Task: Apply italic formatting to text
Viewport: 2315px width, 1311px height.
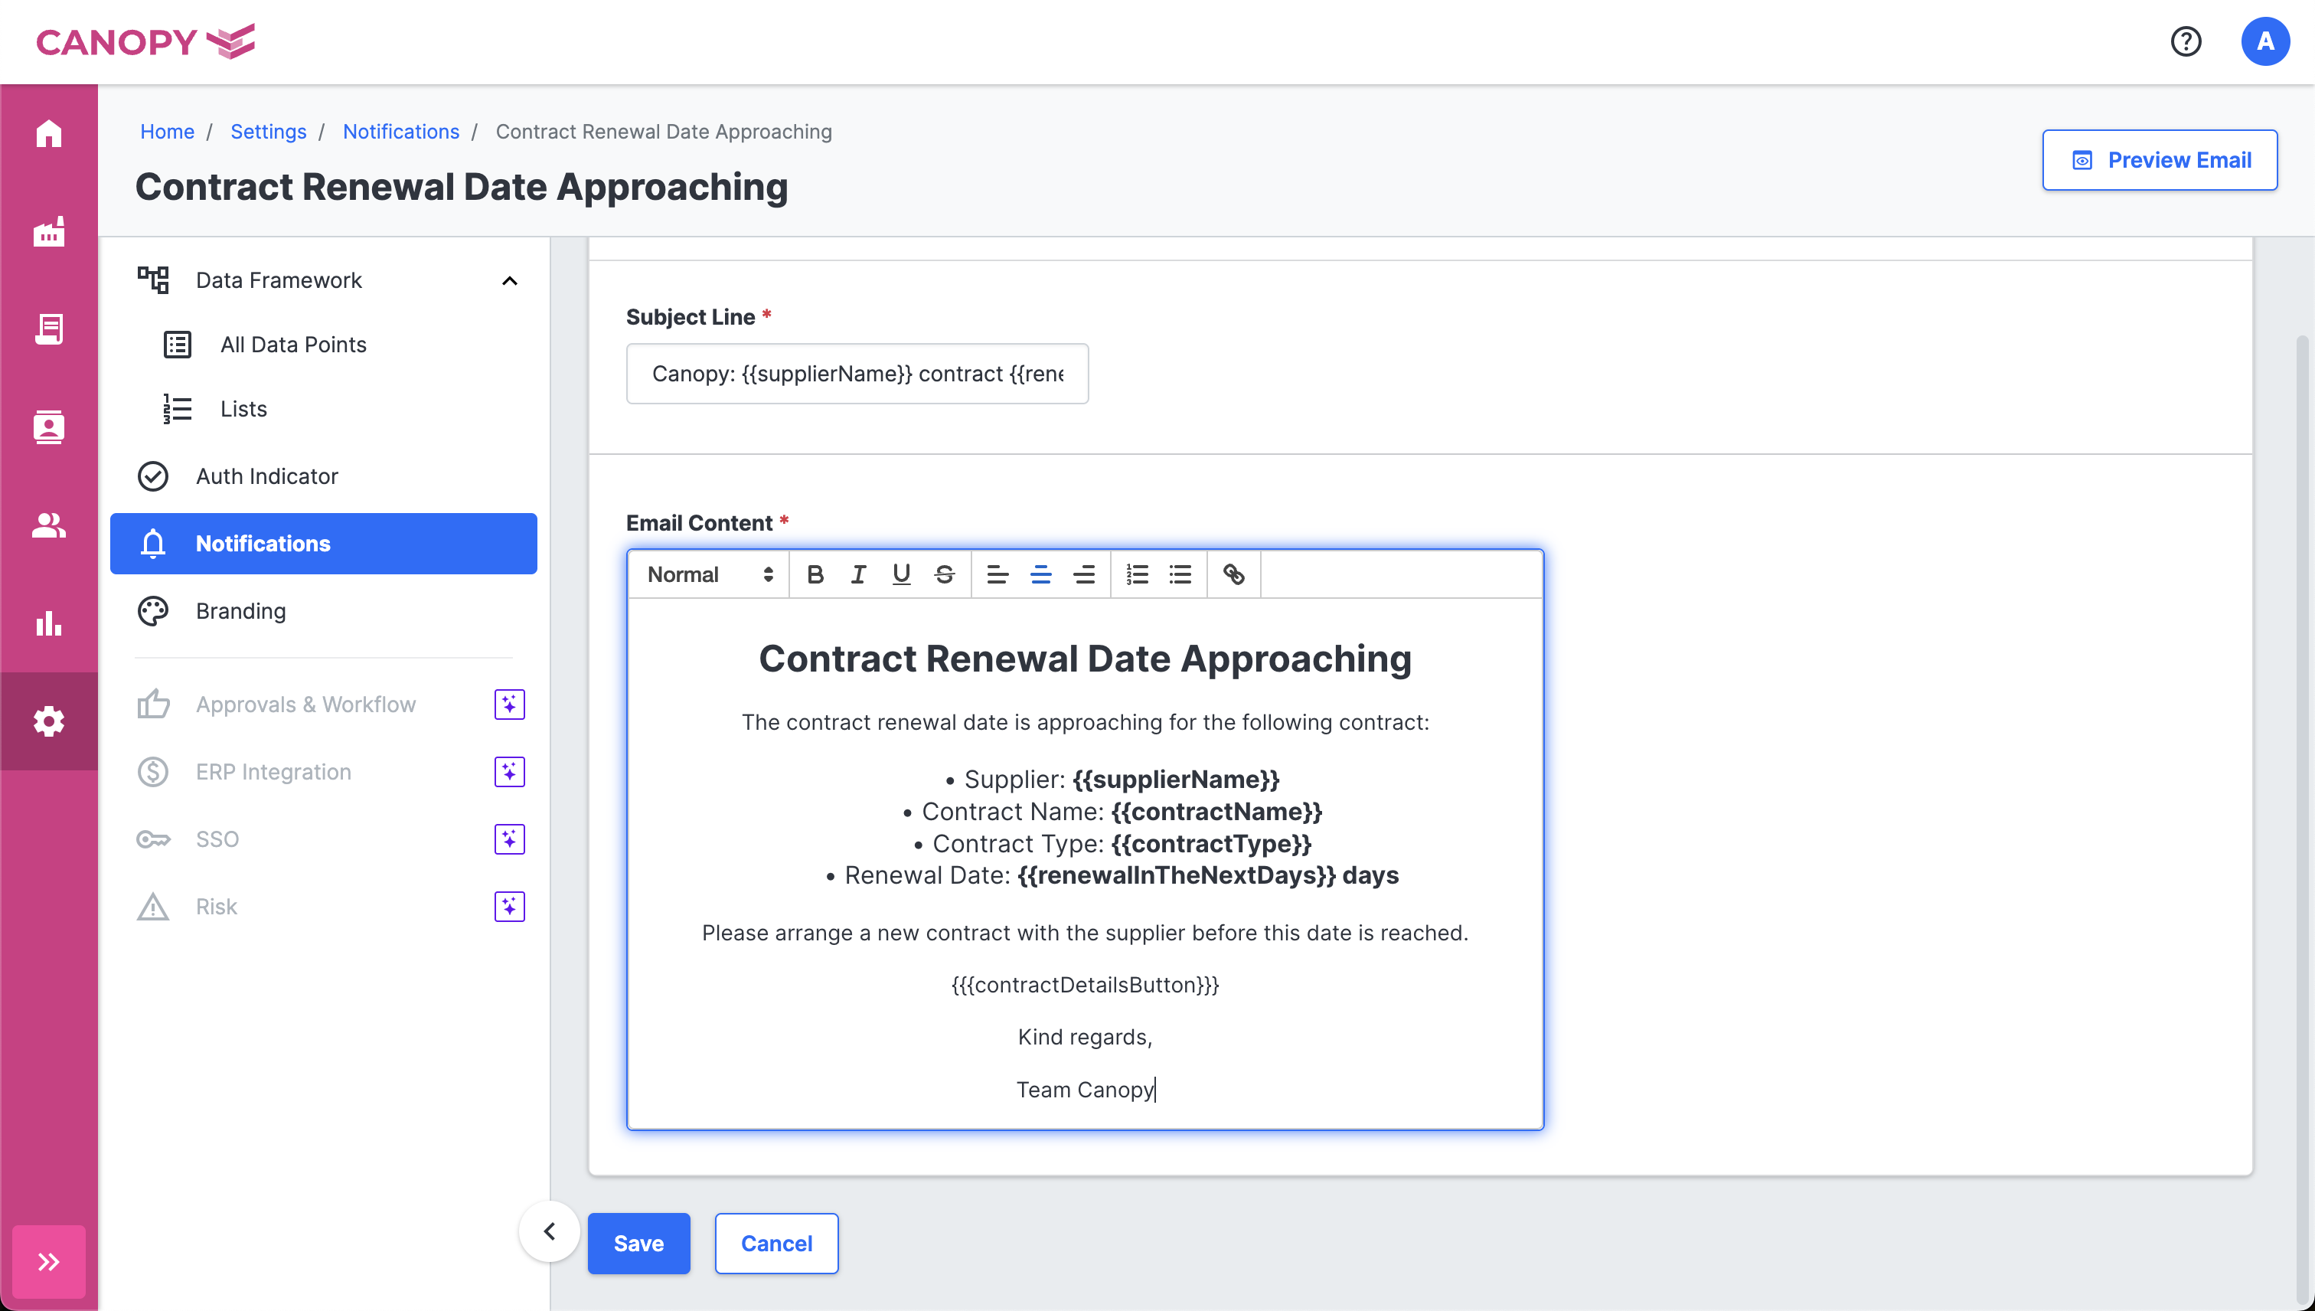Action: click(857, 574)
